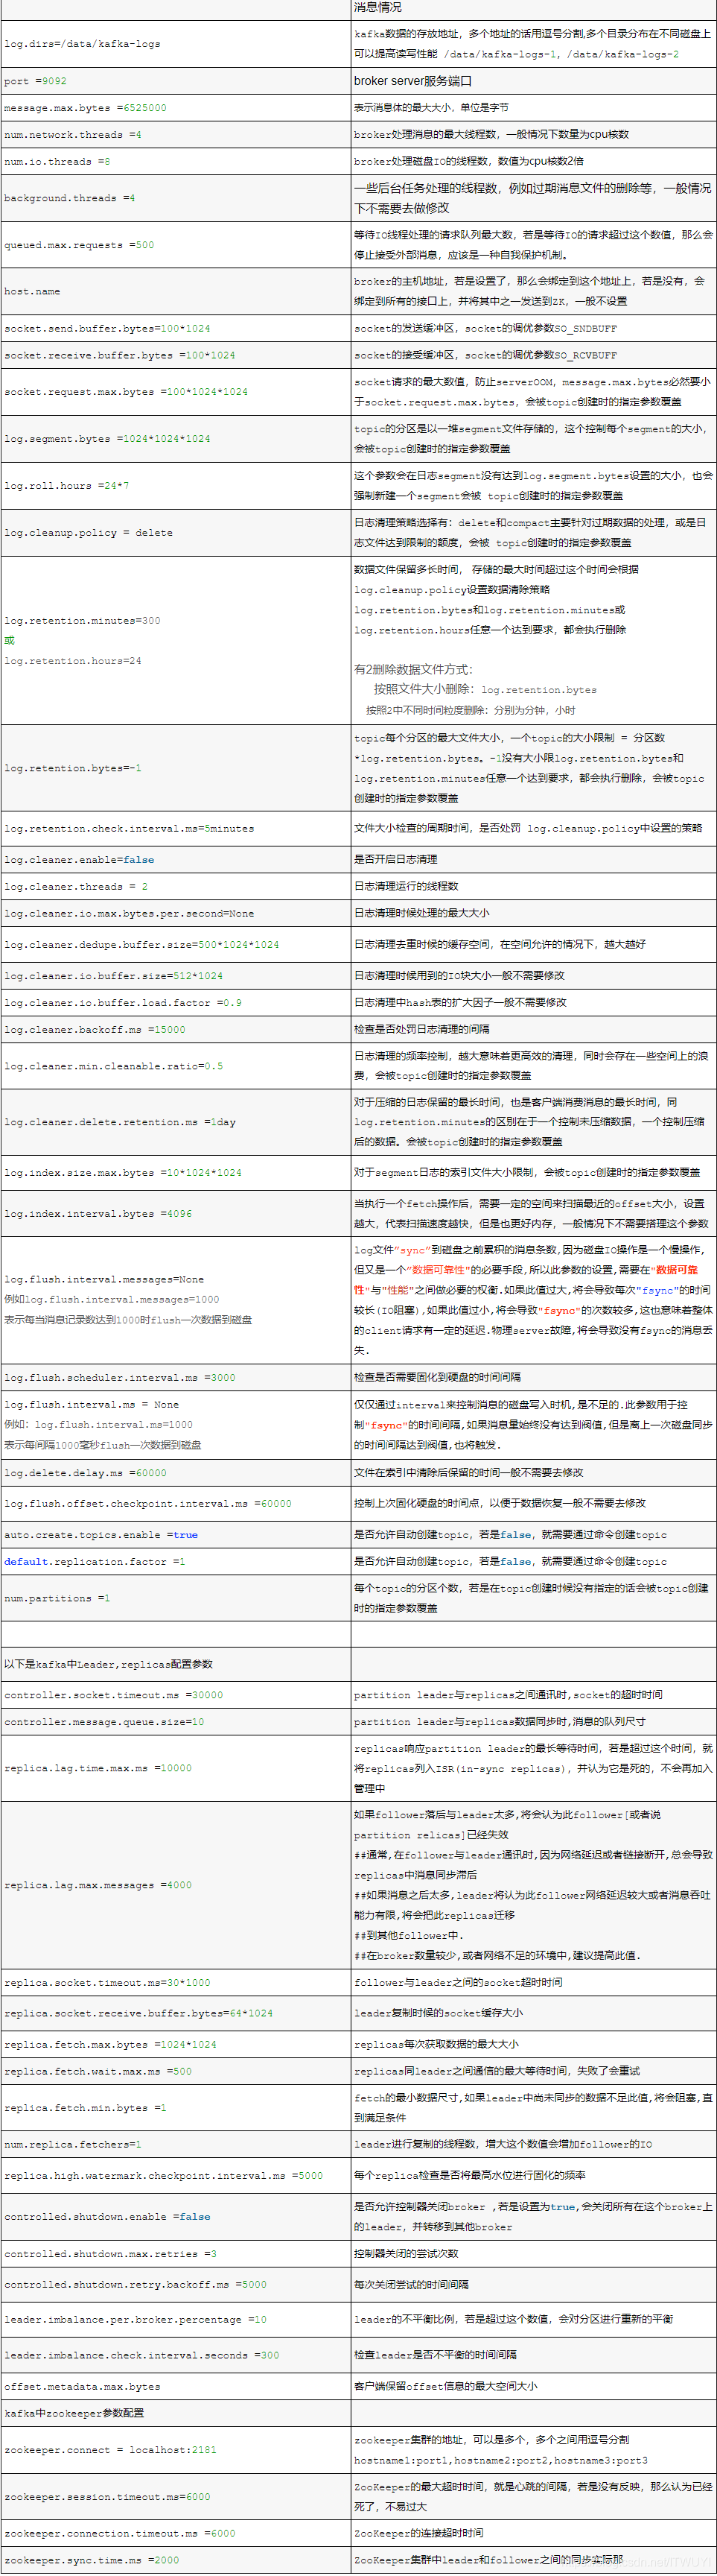
Task: Select log.flush.interval.ms = None text
Action: [x=92, y=1405]
